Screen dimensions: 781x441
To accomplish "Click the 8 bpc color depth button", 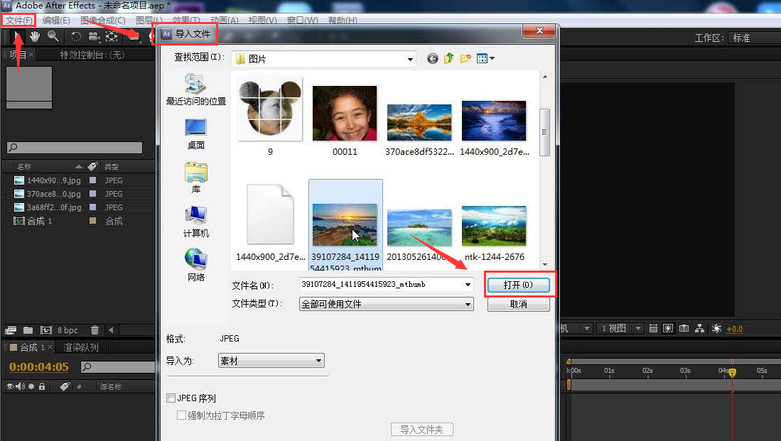I will click(x=68, y=330).
